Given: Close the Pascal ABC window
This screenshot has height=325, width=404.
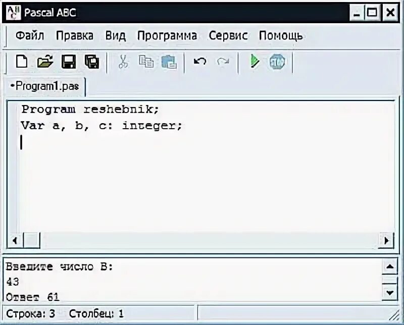Looking at the screenshot, I should point(390,12).
